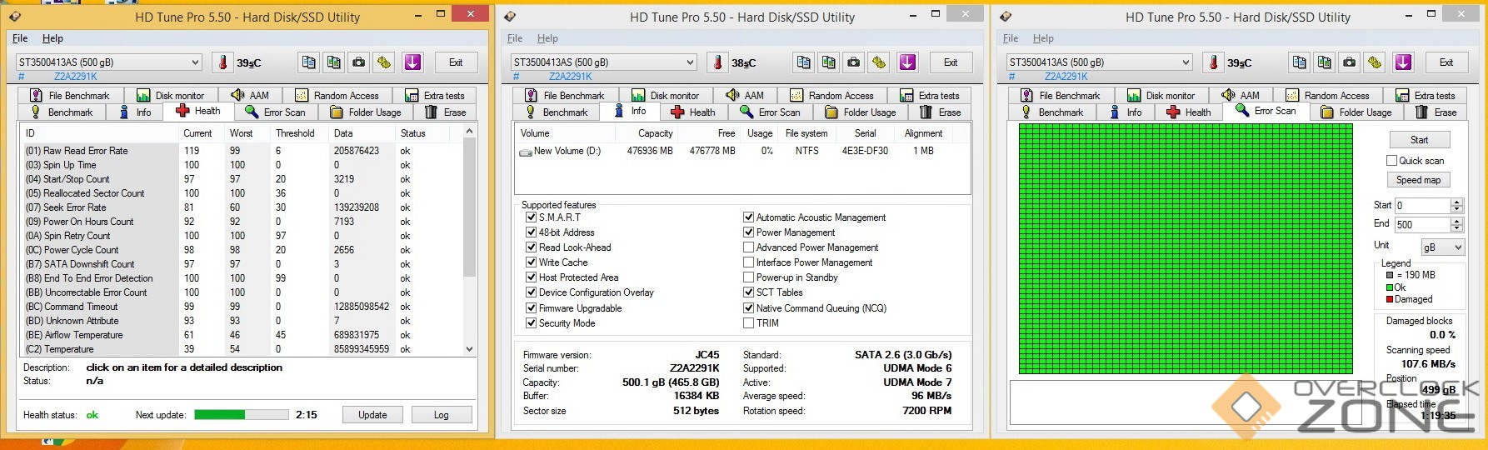Click the SMART attribute list vertical scrollbar
The image size is (1488, 450).
point(470,241)
